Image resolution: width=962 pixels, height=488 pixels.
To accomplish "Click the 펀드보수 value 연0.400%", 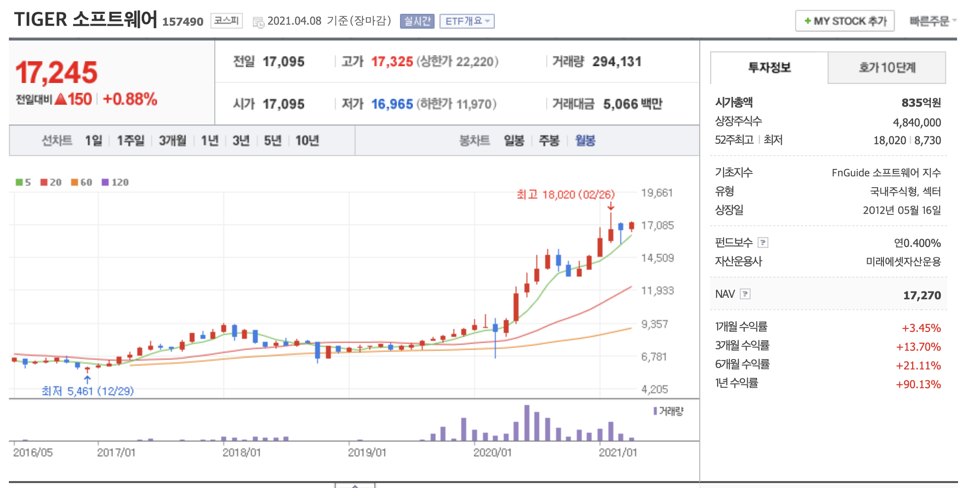I will (918, 243).
